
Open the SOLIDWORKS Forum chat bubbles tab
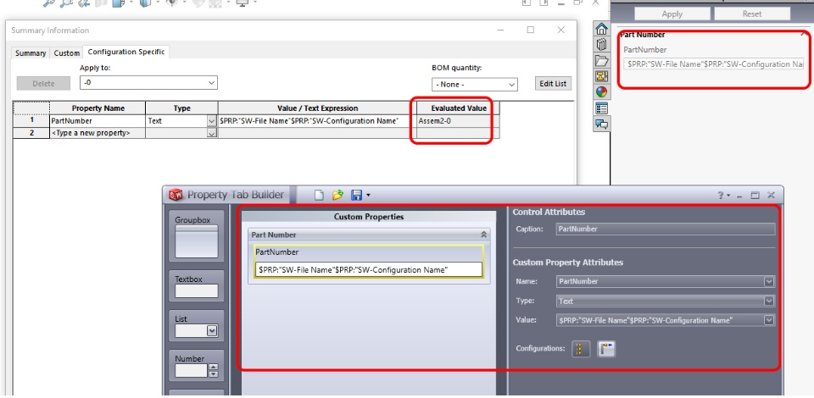601,124
